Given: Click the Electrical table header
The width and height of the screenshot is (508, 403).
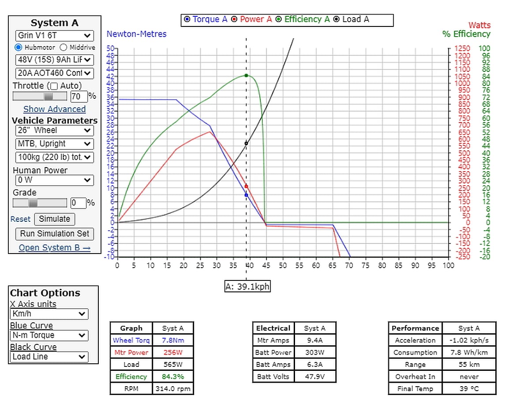Looking at the screenshot, I should pyautogui.click(x=273, y=328).
